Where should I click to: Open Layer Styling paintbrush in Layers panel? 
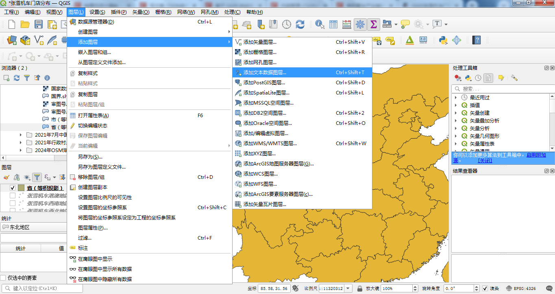(6, 177)
